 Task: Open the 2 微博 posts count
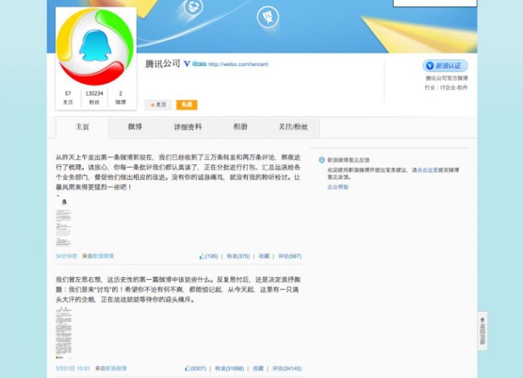121,97
